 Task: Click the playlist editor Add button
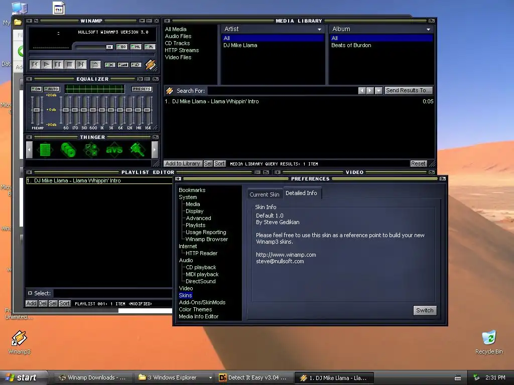(x=31, y=303)
